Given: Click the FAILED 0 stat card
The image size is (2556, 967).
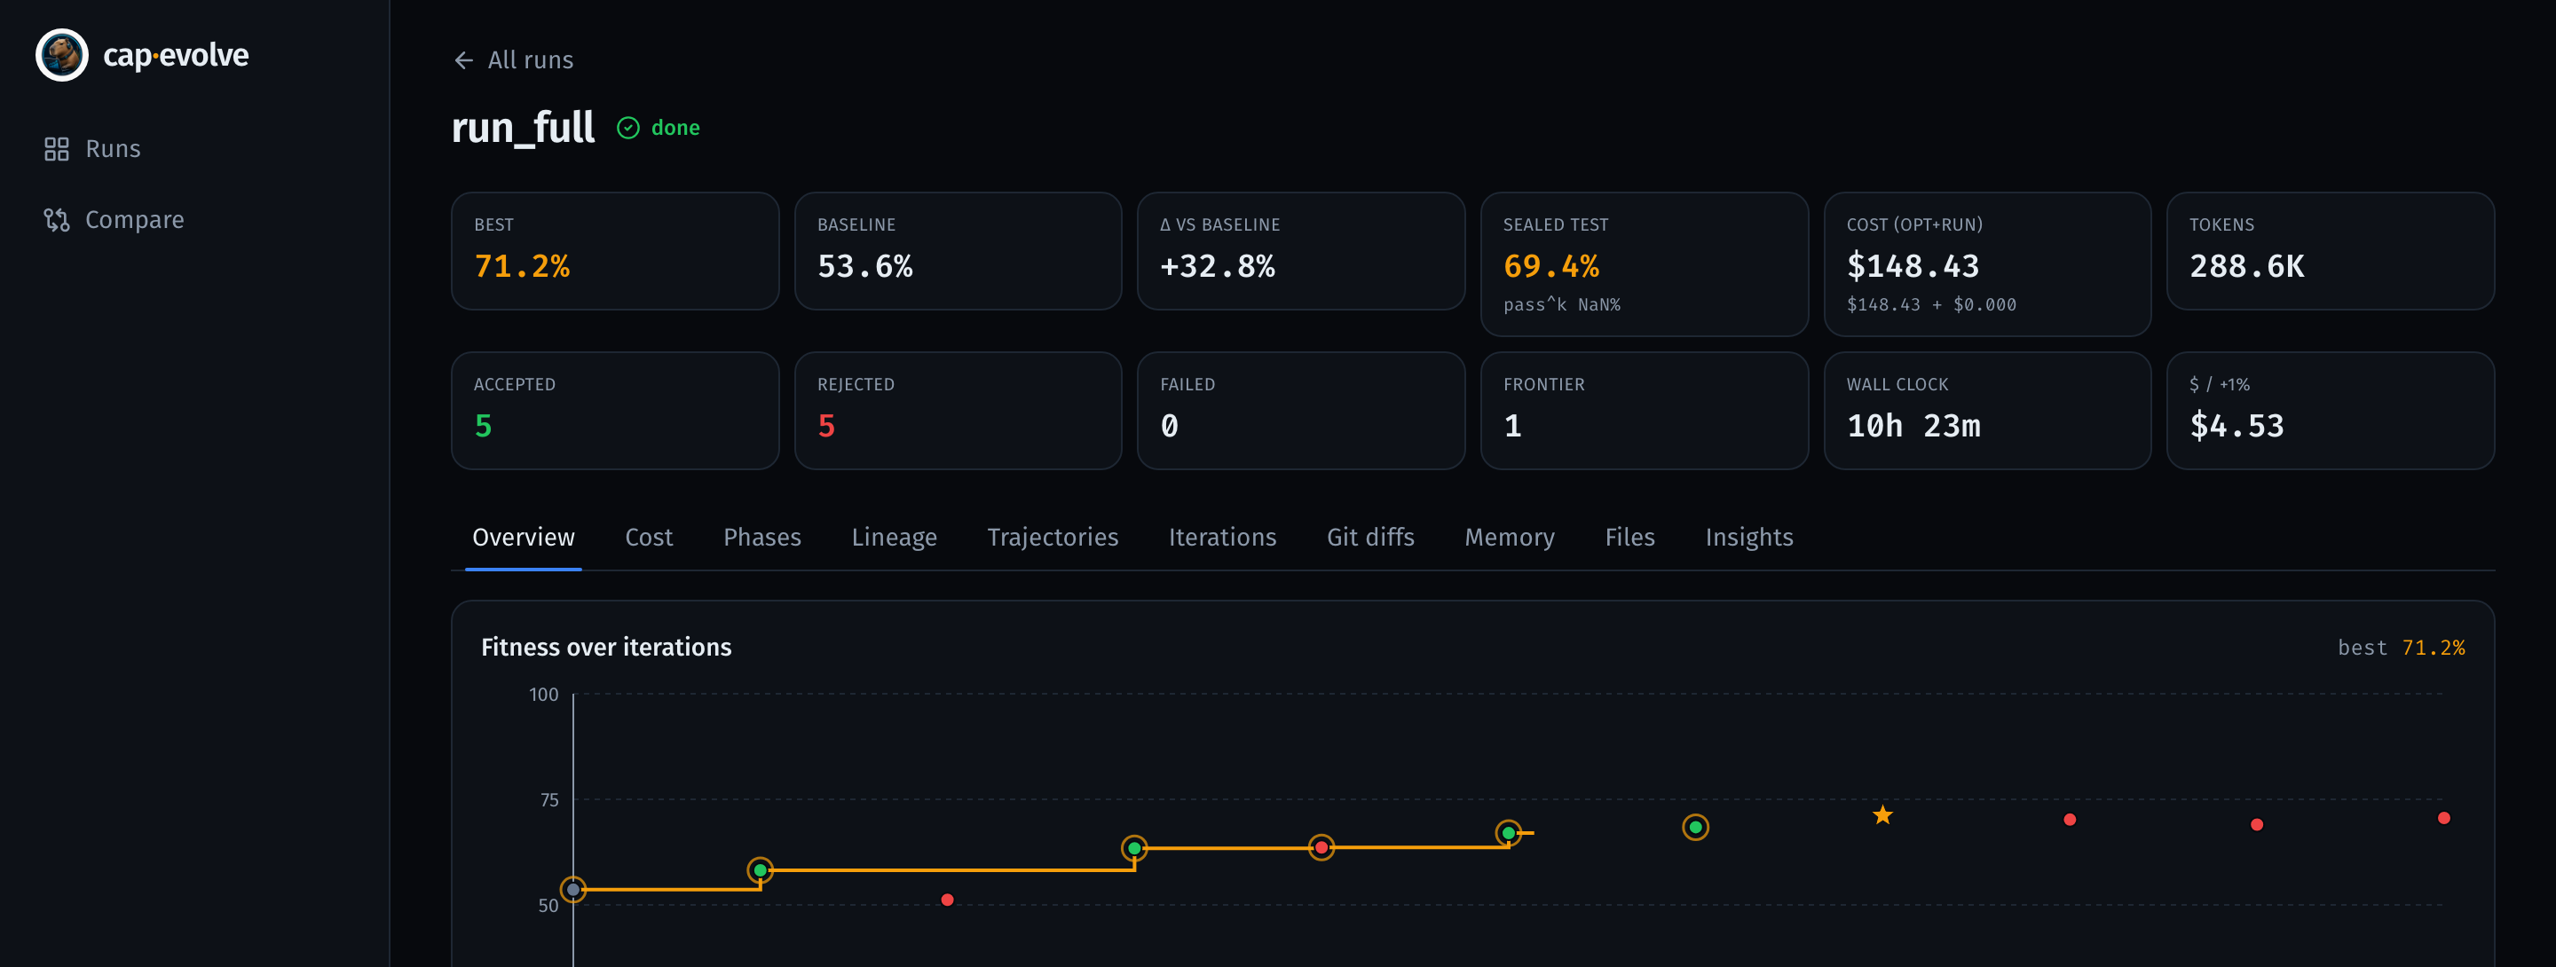Looking at the screenshot, I should (x=1301, y=411).
